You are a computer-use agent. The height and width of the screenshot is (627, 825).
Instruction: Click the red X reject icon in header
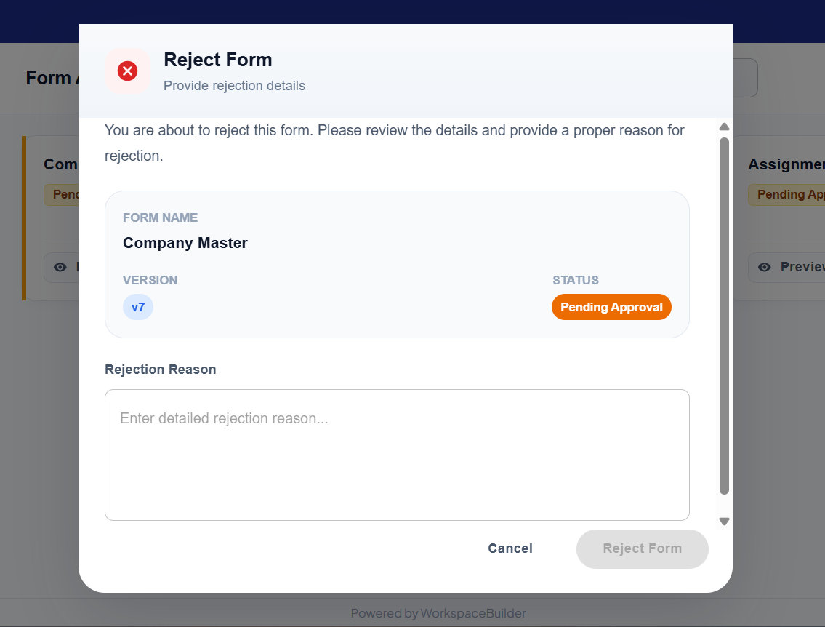127,71
